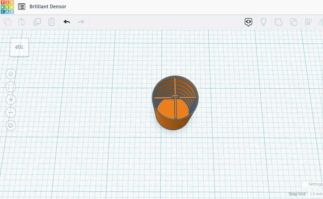Click the Group shapes icon
The height and width of the screenshot is (199, 323).
[279, 22]
